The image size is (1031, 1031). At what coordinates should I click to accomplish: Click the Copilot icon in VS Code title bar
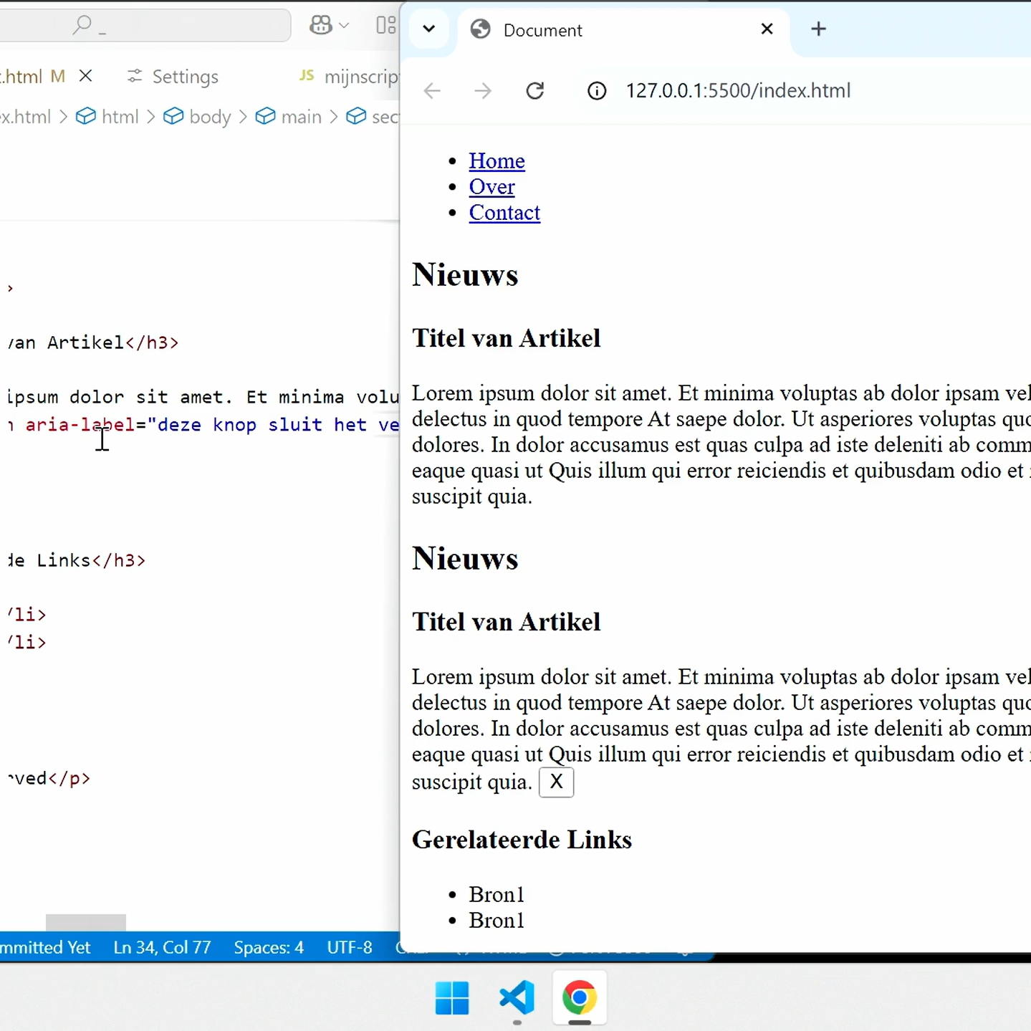click(321, 26)
